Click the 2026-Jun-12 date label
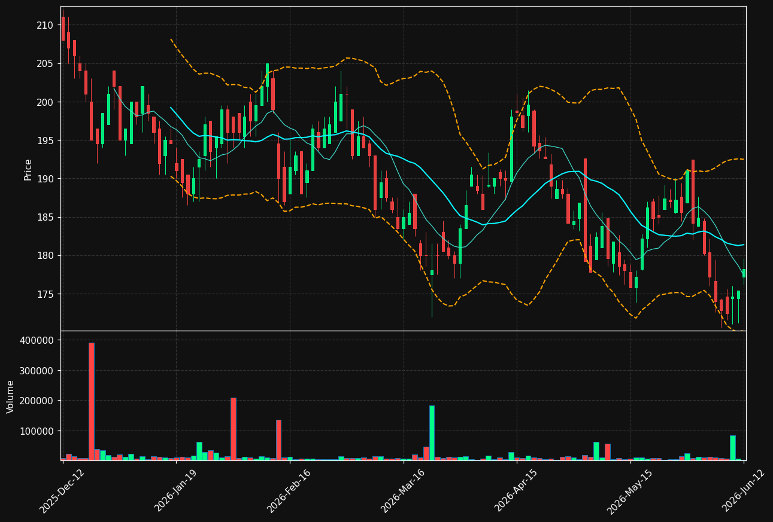This screenshot has width=773, height=522. tap(743, 491)
